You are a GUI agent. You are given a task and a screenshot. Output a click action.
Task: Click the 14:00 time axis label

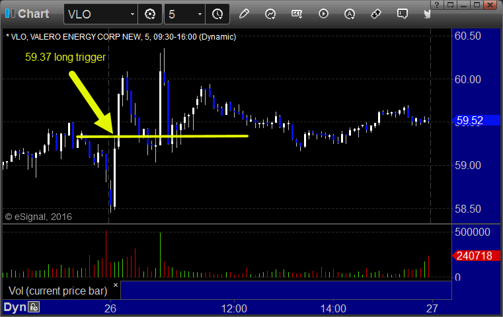tap(333, 308)
